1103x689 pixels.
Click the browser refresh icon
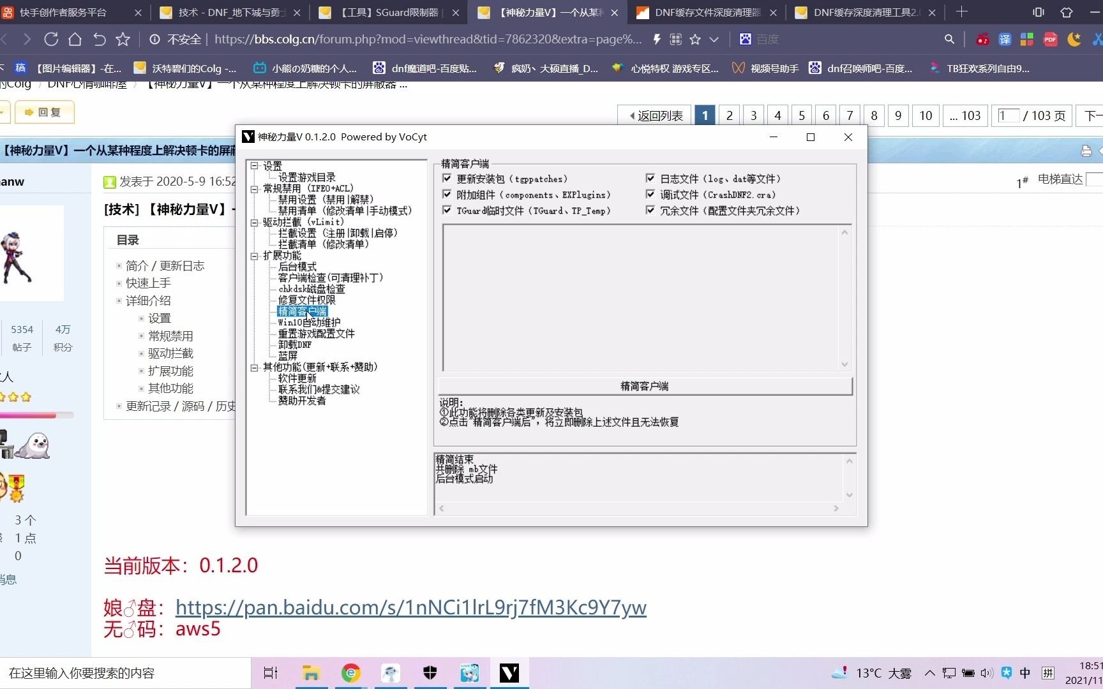tap(51, 40)
